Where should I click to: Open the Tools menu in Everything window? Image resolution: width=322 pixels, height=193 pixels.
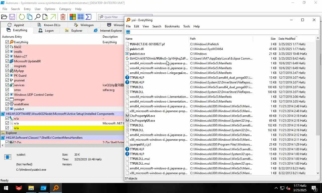pos(186,26)
